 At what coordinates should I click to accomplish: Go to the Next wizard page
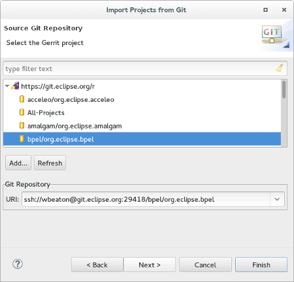(150, 265)
